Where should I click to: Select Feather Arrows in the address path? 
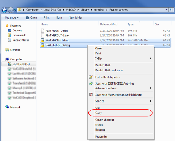point(118,10)
